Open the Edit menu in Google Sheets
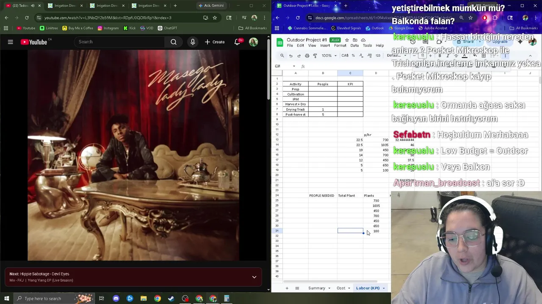Image resolution: width=542 pixels, height=304 pixels. tap(300, 46)
